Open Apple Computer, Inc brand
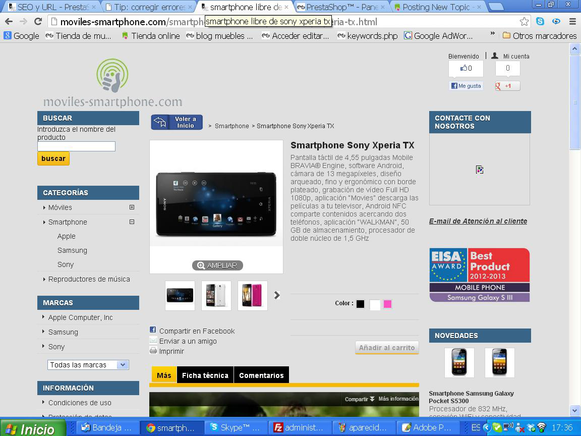Viewport: 581px width, 436px height. [80, 317]
